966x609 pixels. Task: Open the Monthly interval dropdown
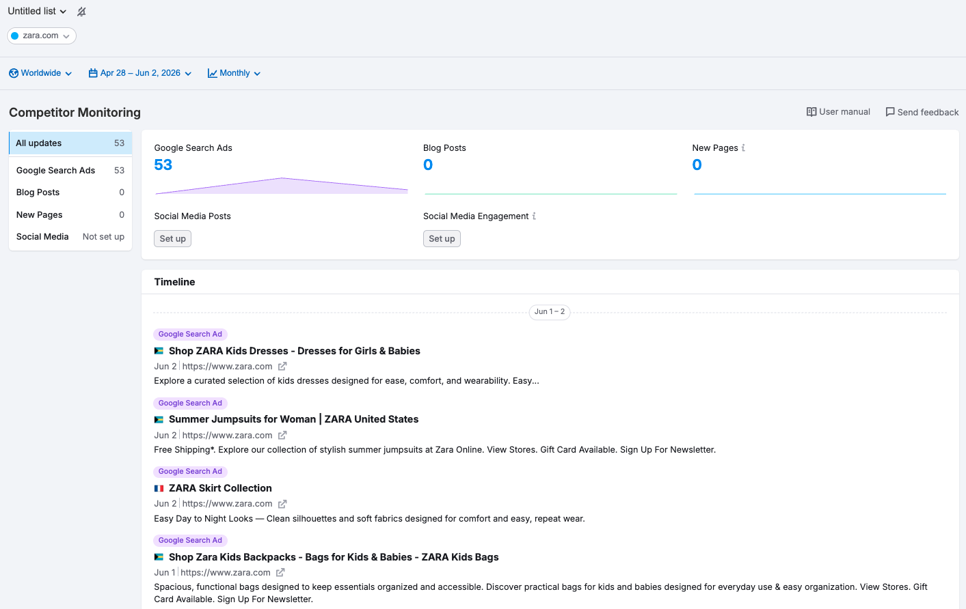[x=234, y=73]
